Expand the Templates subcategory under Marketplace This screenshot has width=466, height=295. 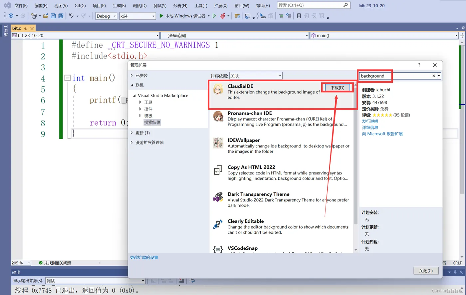tap(140, 116)
